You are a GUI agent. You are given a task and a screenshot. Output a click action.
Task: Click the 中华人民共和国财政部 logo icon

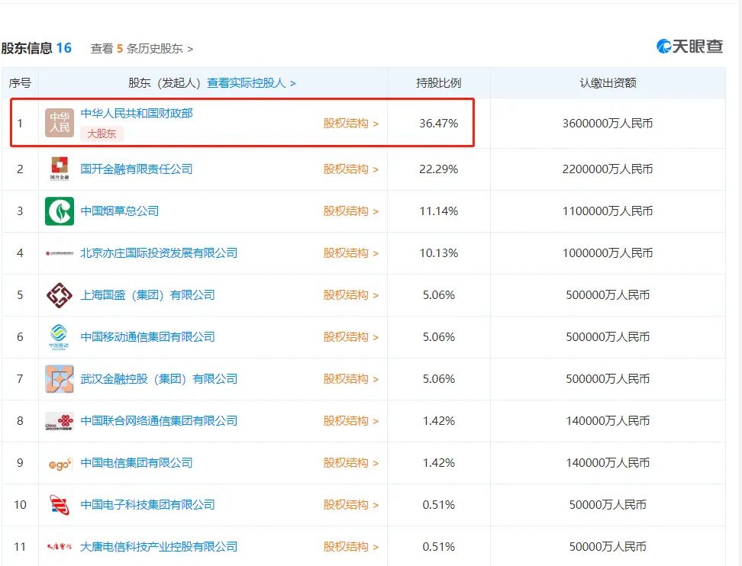(60, 123)
